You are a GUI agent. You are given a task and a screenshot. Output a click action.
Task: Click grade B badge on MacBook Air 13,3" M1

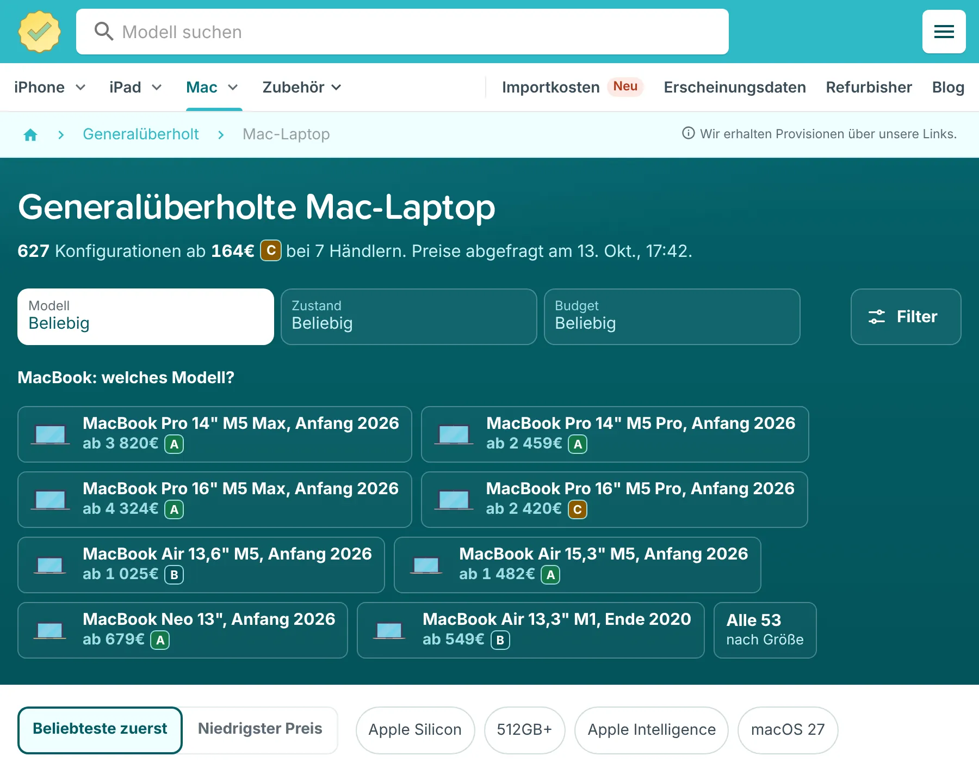pyautogui.click(x=500, y=640)
